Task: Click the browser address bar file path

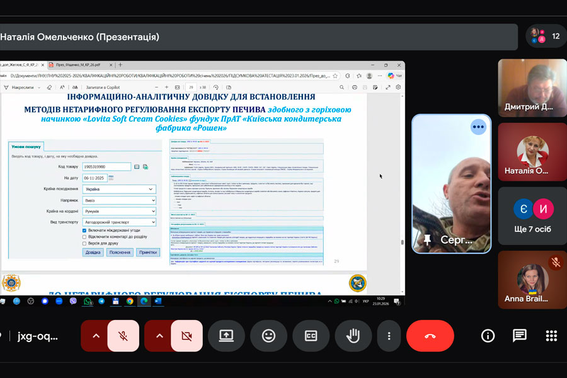Action: (170, 76)
